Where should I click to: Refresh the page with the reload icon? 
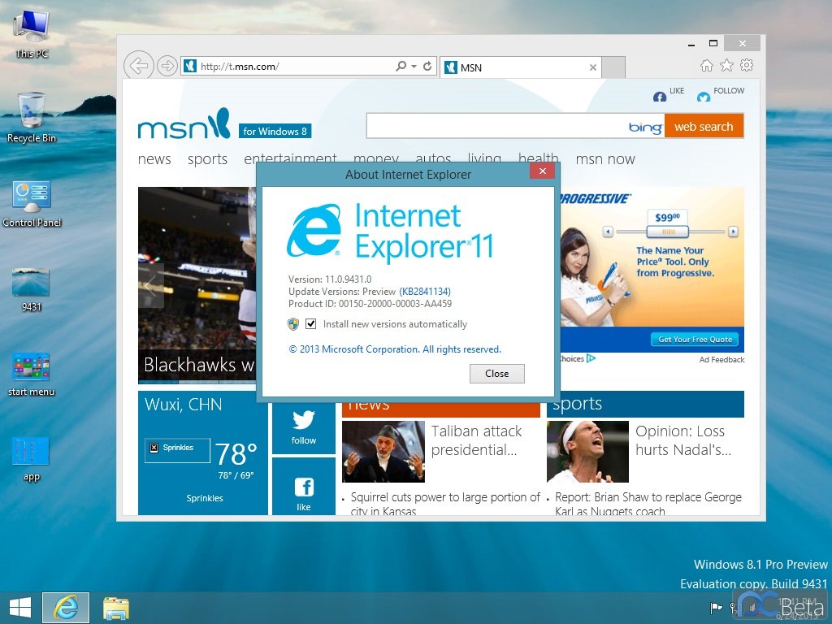[427, 67]
